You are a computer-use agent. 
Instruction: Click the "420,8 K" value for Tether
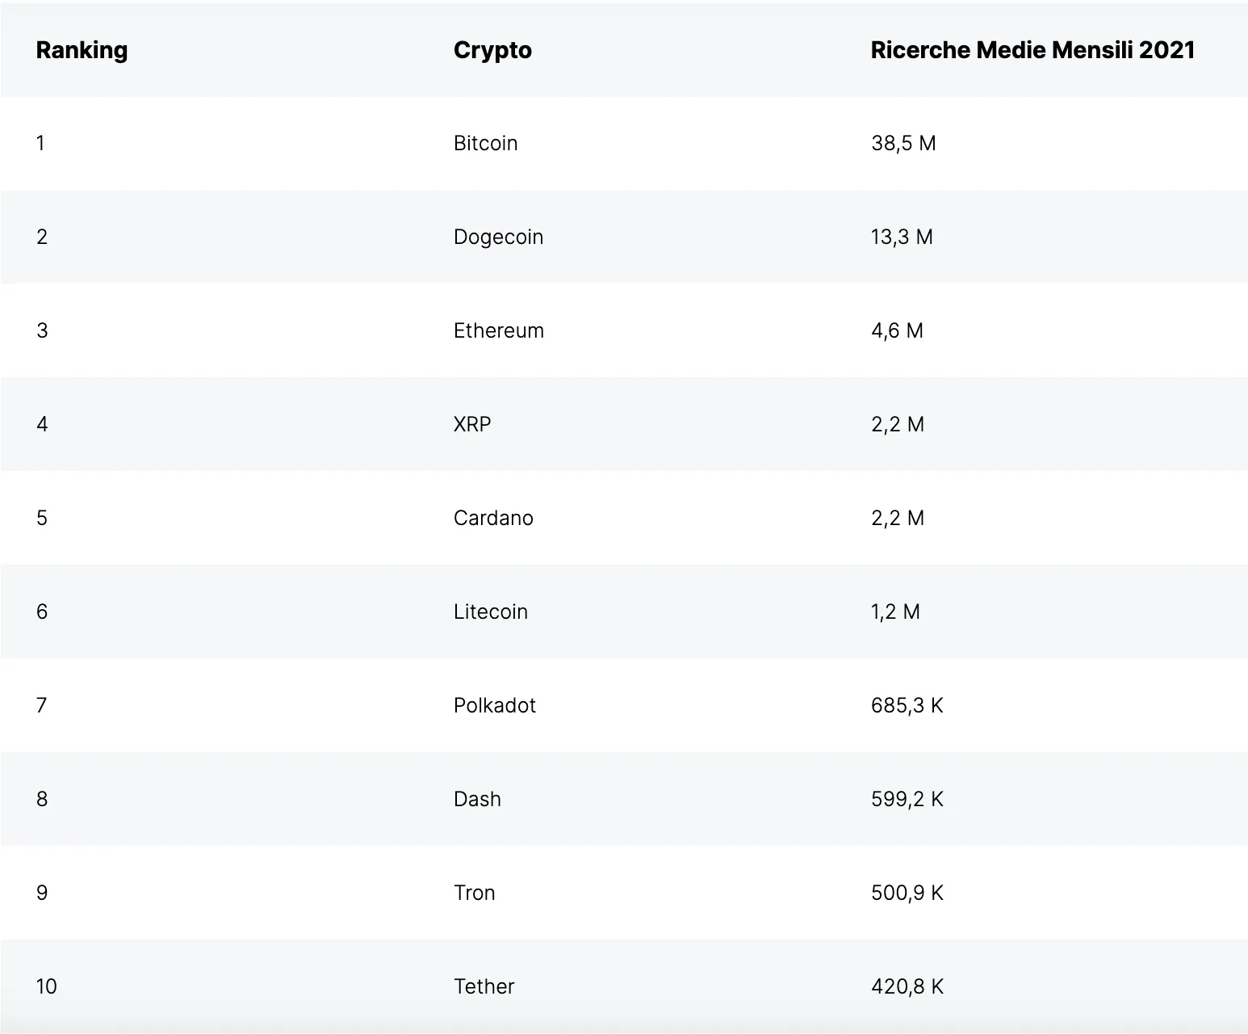pyautogui.click(x=907, y=986)
